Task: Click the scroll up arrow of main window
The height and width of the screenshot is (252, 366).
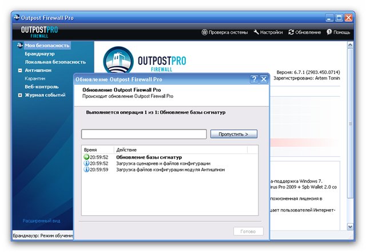Action: tap(350, 45)
